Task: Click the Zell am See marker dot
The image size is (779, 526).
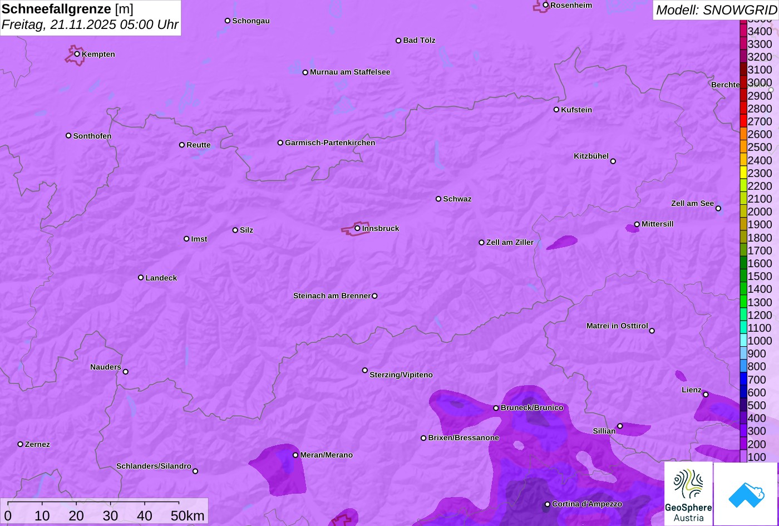Action: (718, 208)
